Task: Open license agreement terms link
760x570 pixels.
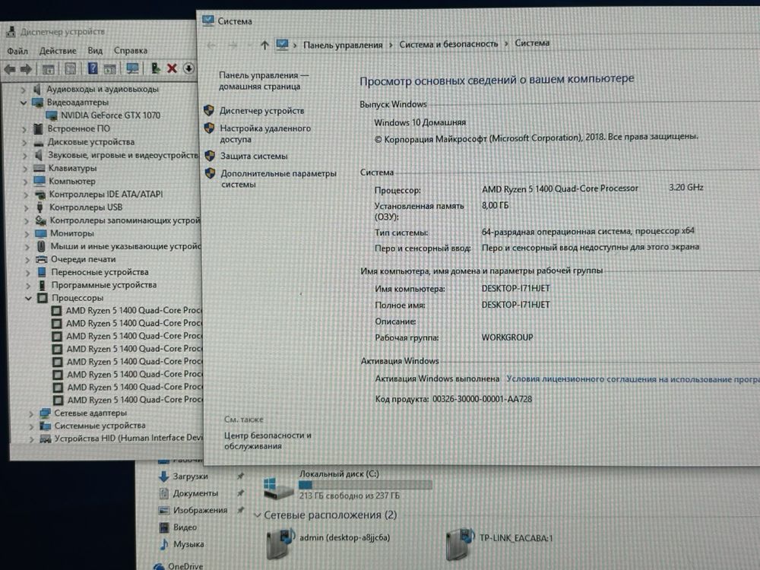Action: (x=633, y=379)
